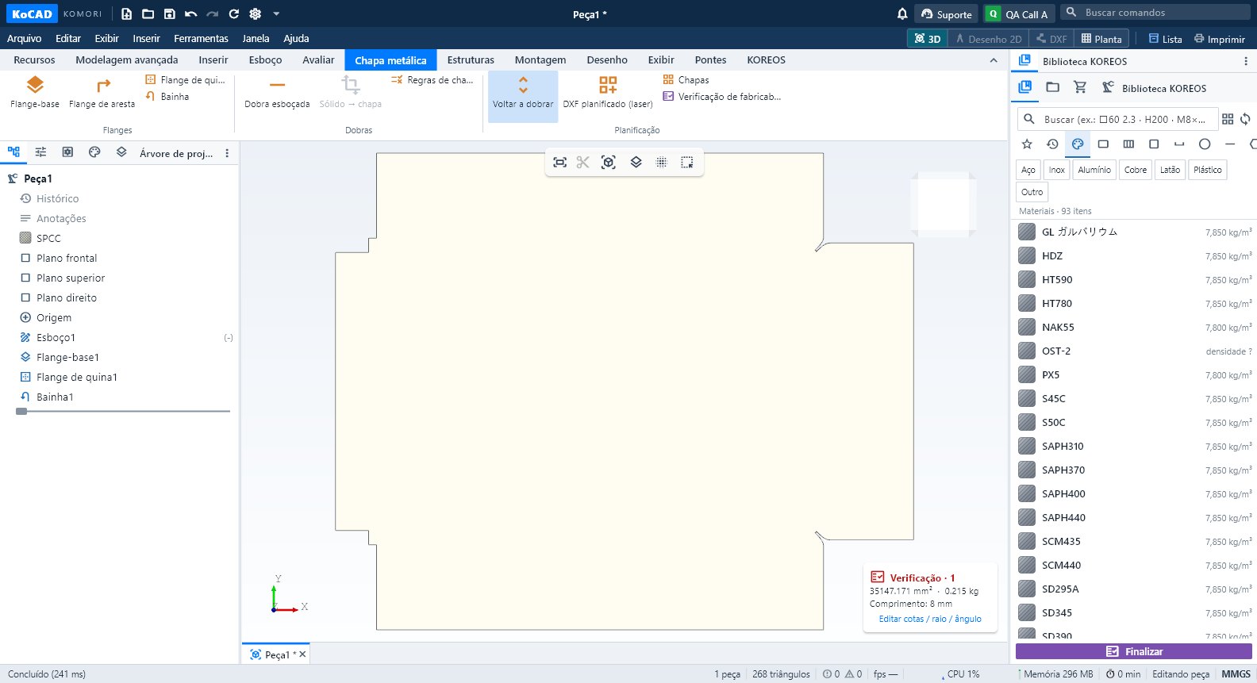The image size is (1257, 683).
Task: Select the Flange de aresta tool
Action: click(x=102, y=93)
